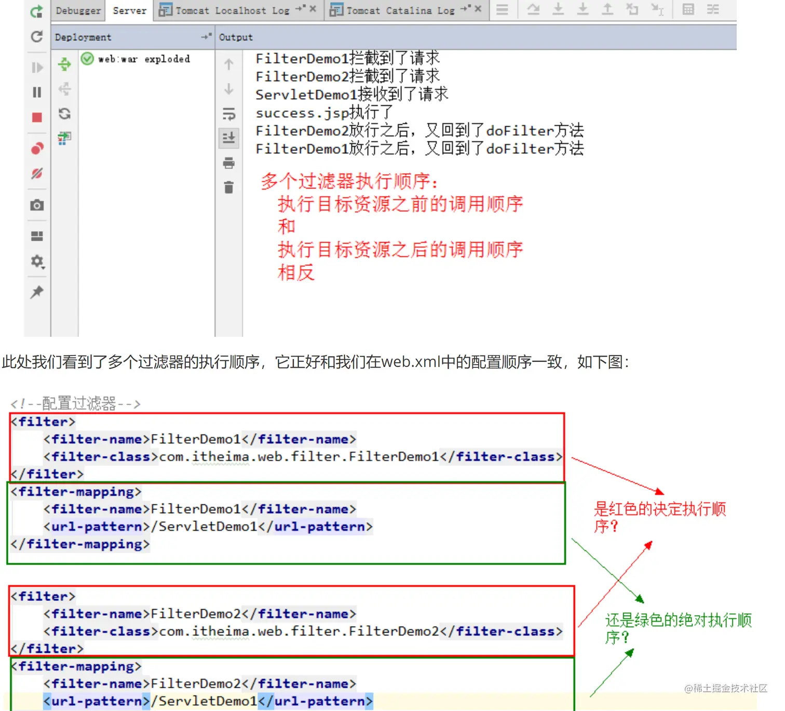Click the greyed Undeploy icon

tap(64, 89)
